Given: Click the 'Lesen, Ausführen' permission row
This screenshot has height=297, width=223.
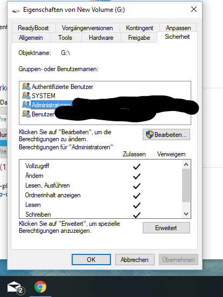Looking at the screenshot, I should click(101, 185).
